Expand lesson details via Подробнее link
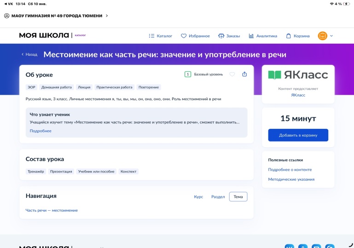The height and width of the screenshot is (248, 354). tap(41, 131)
